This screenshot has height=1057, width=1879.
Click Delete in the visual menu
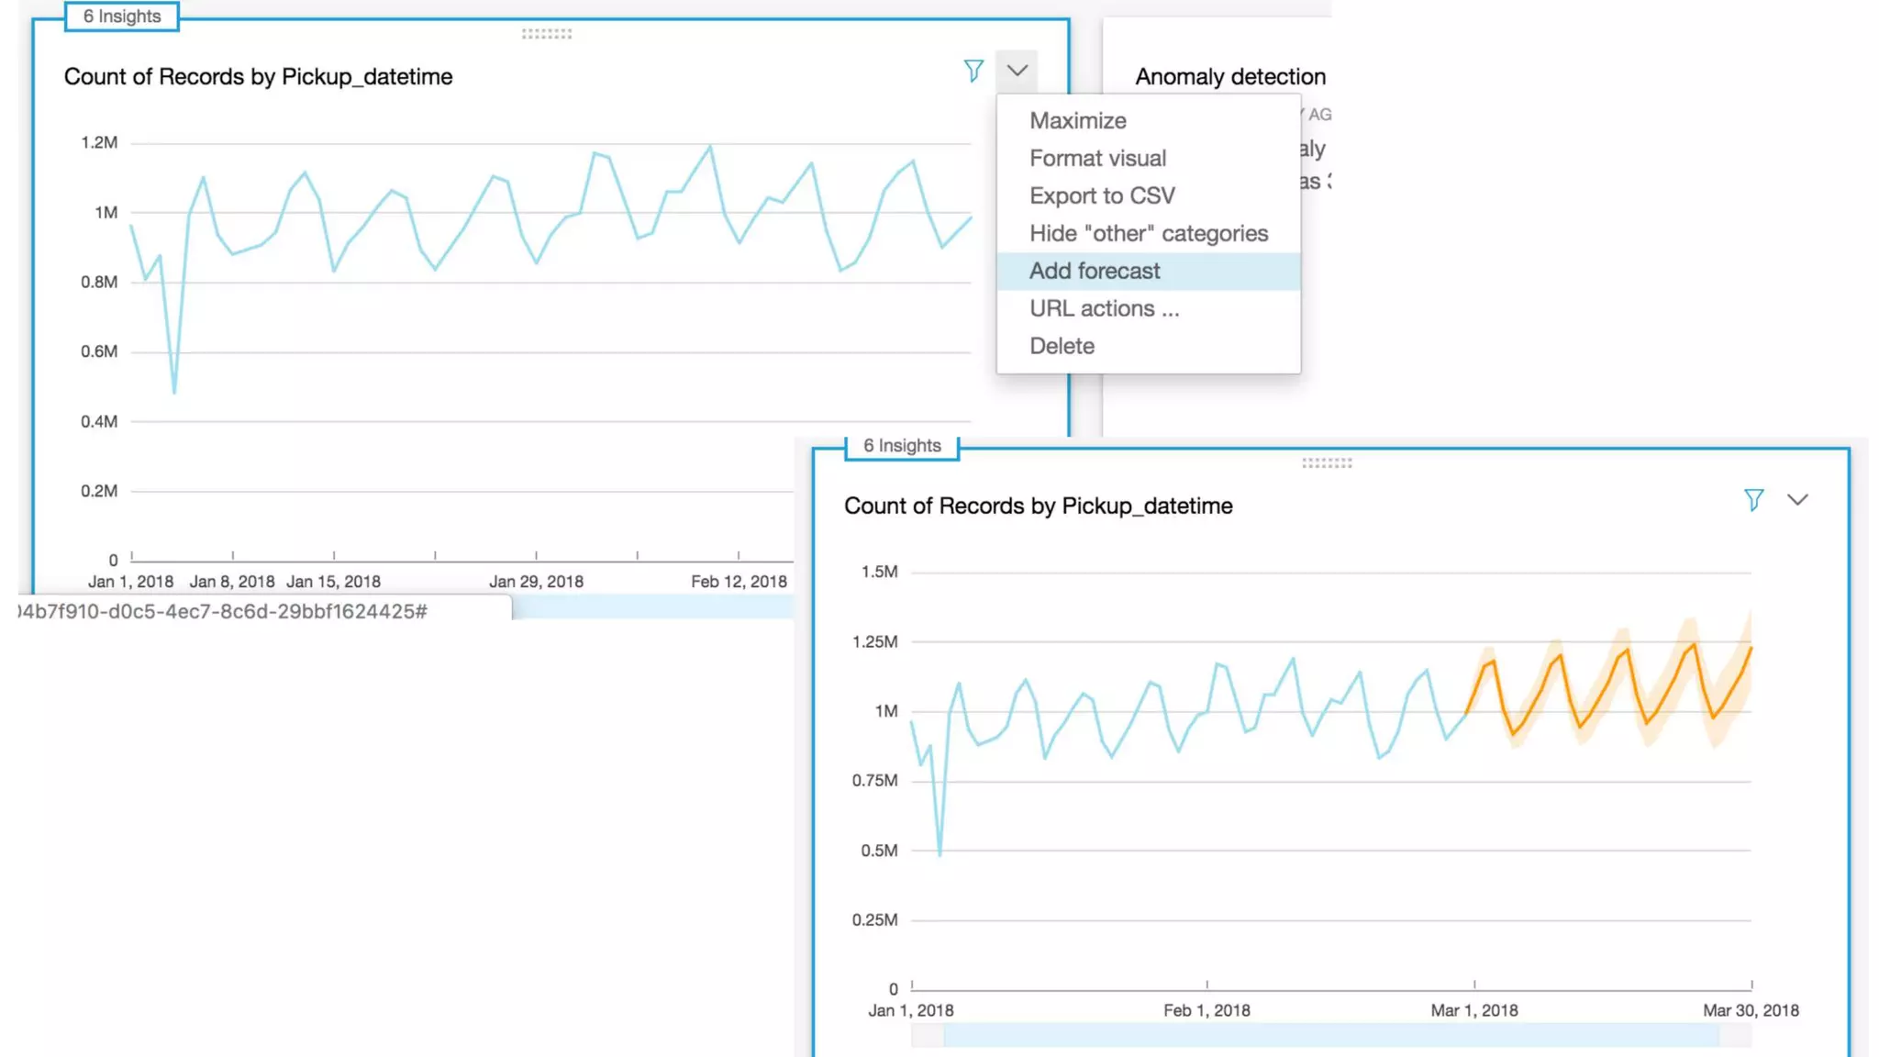tap(1062, 346)
